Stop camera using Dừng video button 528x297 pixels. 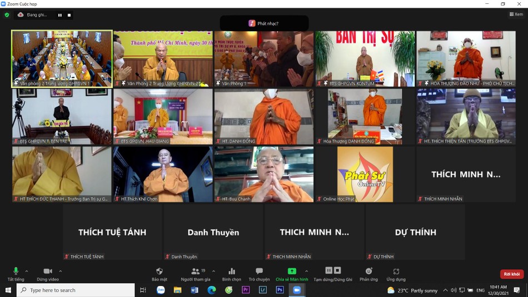tap(48, 273)
